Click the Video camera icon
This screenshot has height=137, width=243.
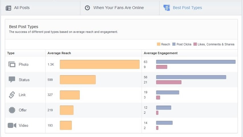[x=12, y=125]
